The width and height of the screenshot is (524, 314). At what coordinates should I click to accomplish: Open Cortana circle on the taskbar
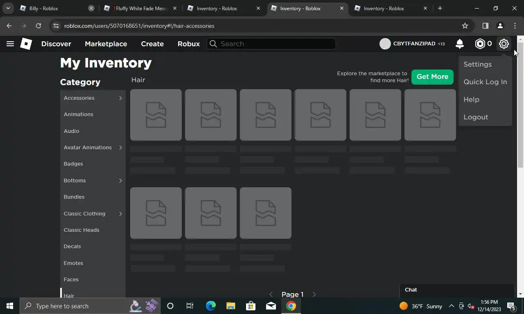click(x=170, y=306)
